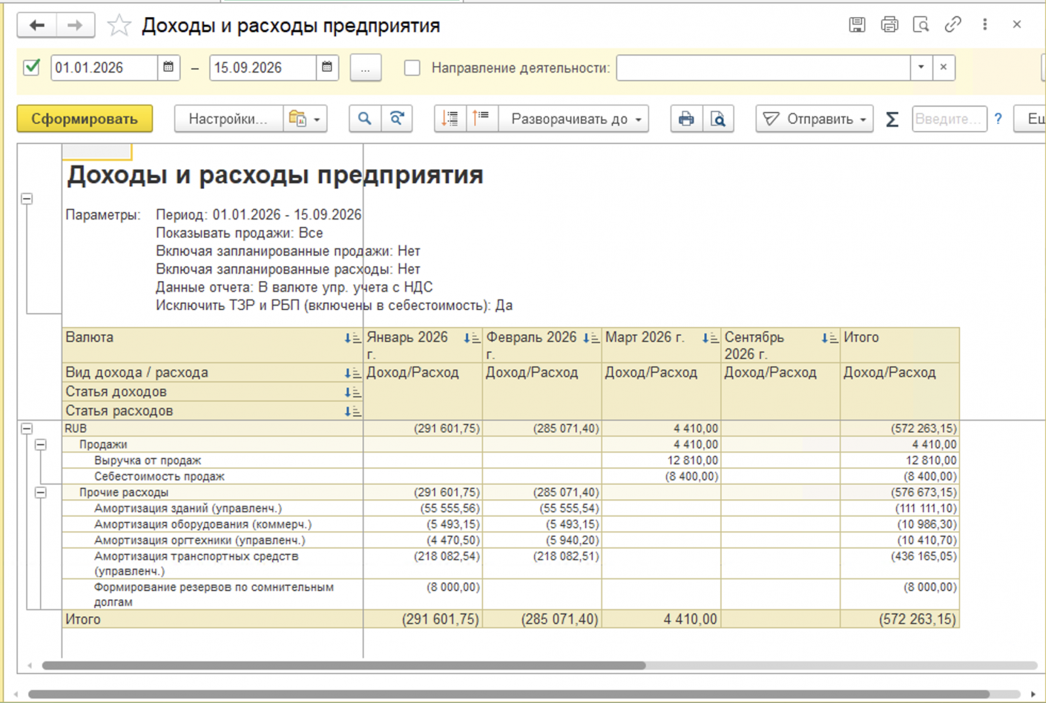Collapse the Прочие расходы group
Screen dimensions: 1046x703
pyautogui.click(x=41, y=492)
